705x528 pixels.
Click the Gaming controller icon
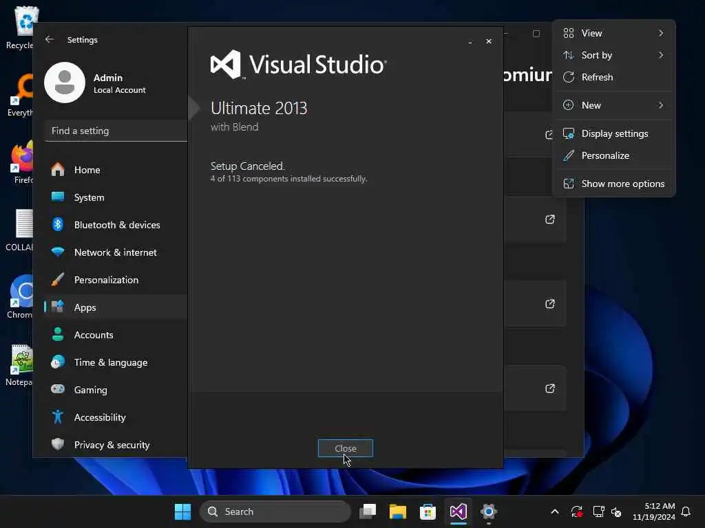tap(58, 389)
